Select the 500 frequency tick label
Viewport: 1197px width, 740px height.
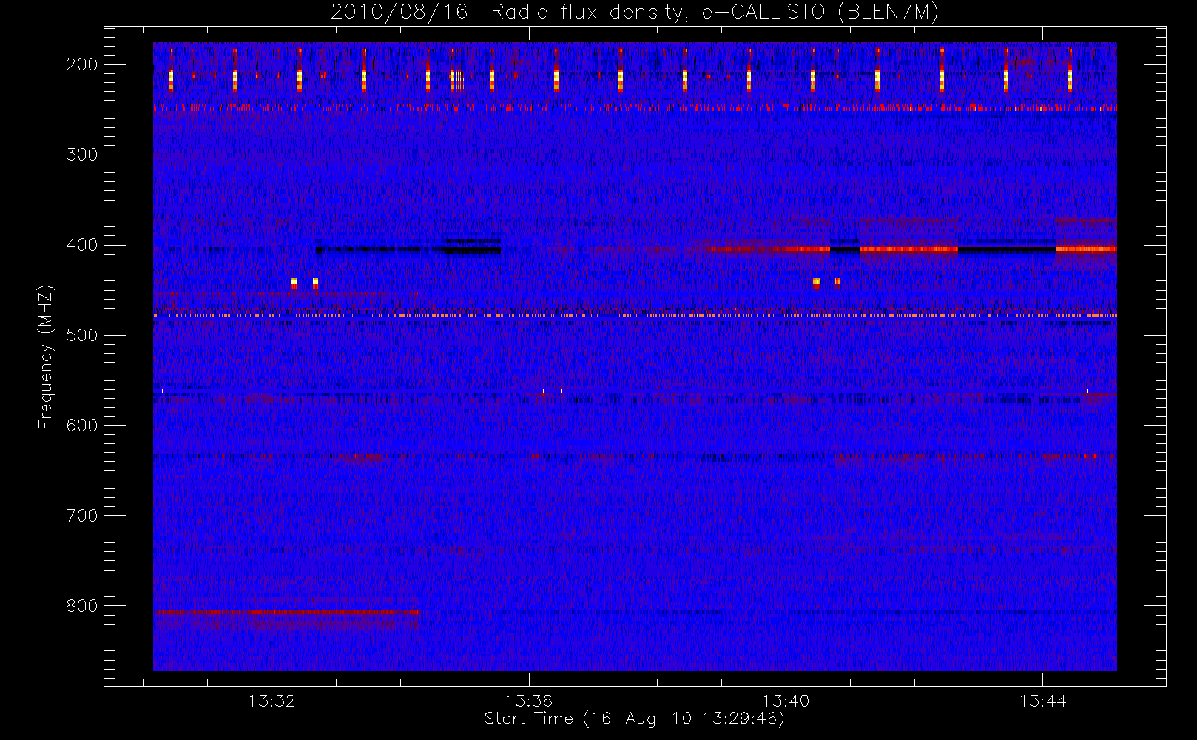click(82, 335)
